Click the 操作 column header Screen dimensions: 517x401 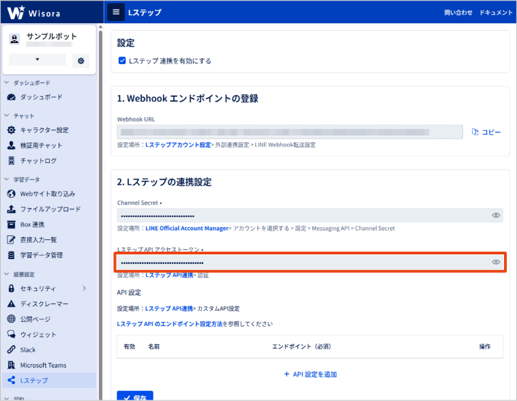click(x=485, y=346)
